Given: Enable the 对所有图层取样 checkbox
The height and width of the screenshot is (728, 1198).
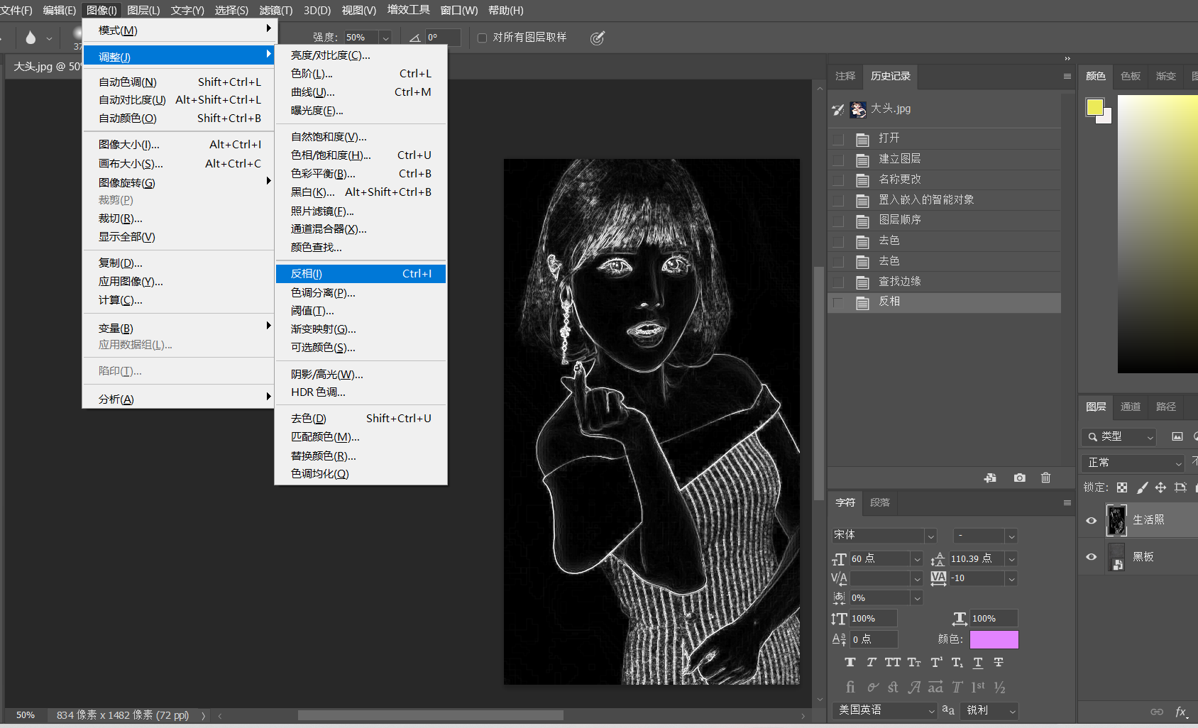Looking at the screenshot, I should pyautogui.click(x=483, y=38).
